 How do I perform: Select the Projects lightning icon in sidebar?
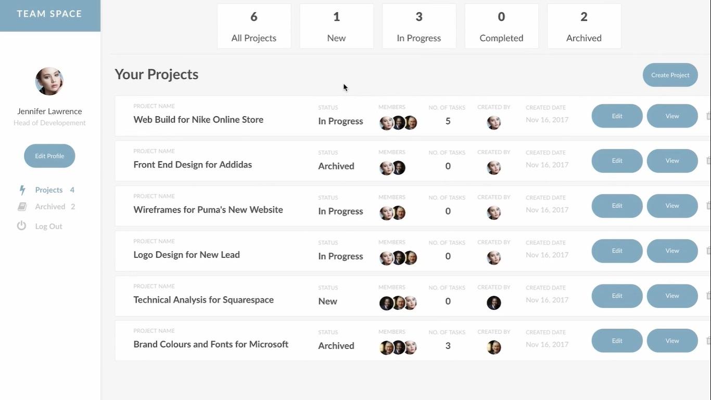(22, 190)
